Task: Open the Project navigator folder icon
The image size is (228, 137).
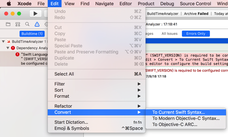Action: coord(8,24)
